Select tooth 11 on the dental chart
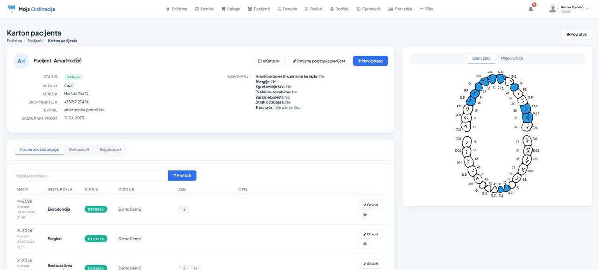 coord(491,79)
